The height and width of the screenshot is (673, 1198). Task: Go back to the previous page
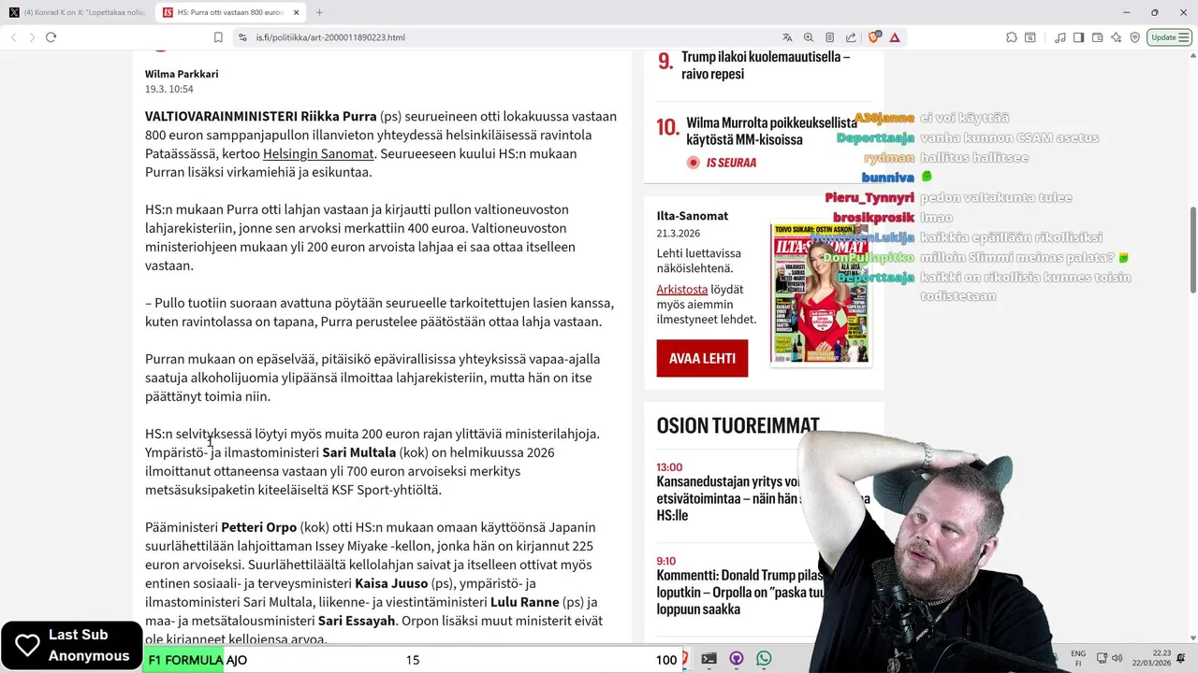pos(13,37)
